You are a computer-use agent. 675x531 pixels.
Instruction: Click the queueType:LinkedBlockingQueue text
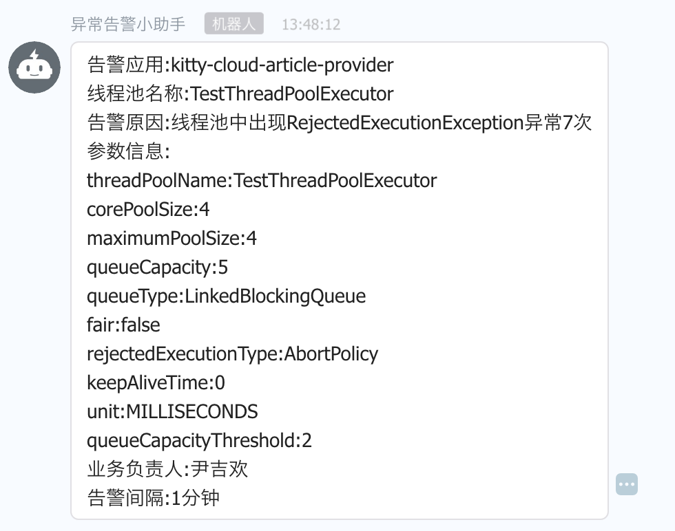click(226, 296)
